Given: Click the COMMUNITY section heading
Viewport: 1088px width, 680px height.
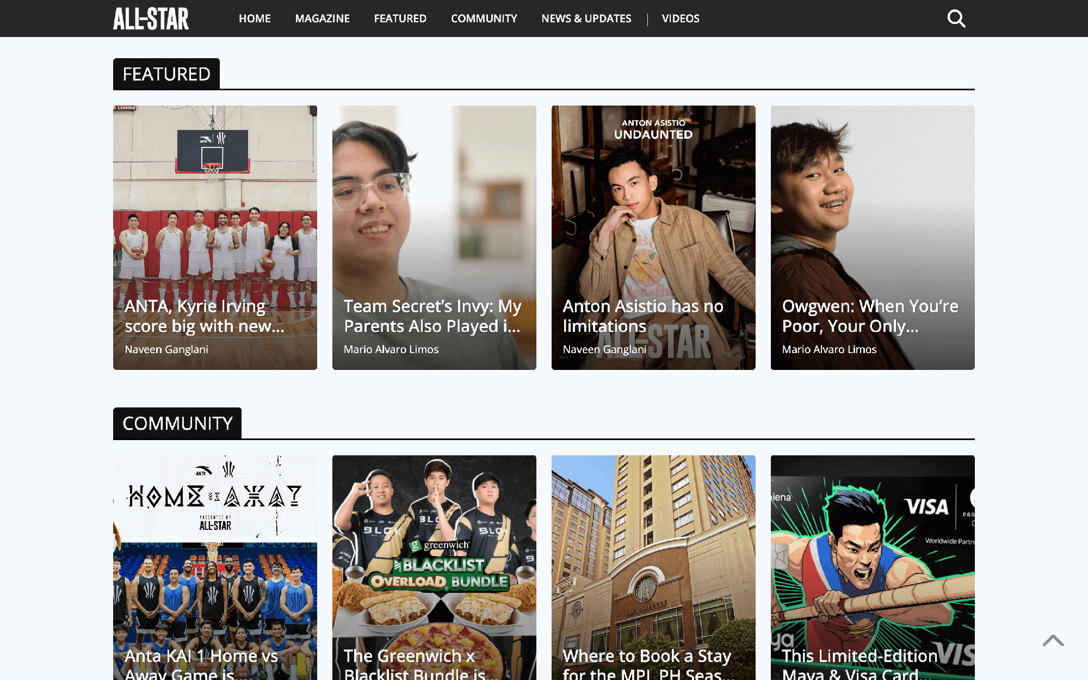Looking at the screenshot, I should 177,423.
